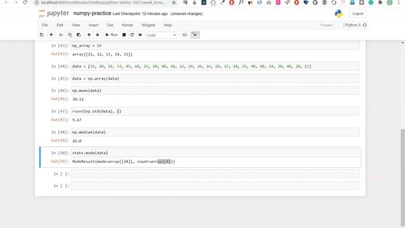
Task: Open the camera screenshot extension
Action: (269, 3)
